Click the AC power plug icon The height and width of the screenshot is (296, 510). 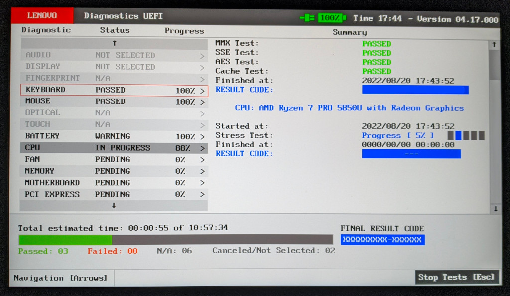coord(307,18)
